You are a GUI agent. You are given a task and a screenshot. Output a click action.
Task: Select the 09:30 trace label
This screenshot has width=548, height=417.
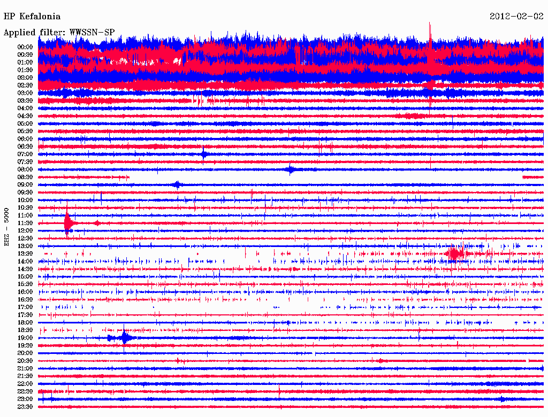tap(25, 192)
